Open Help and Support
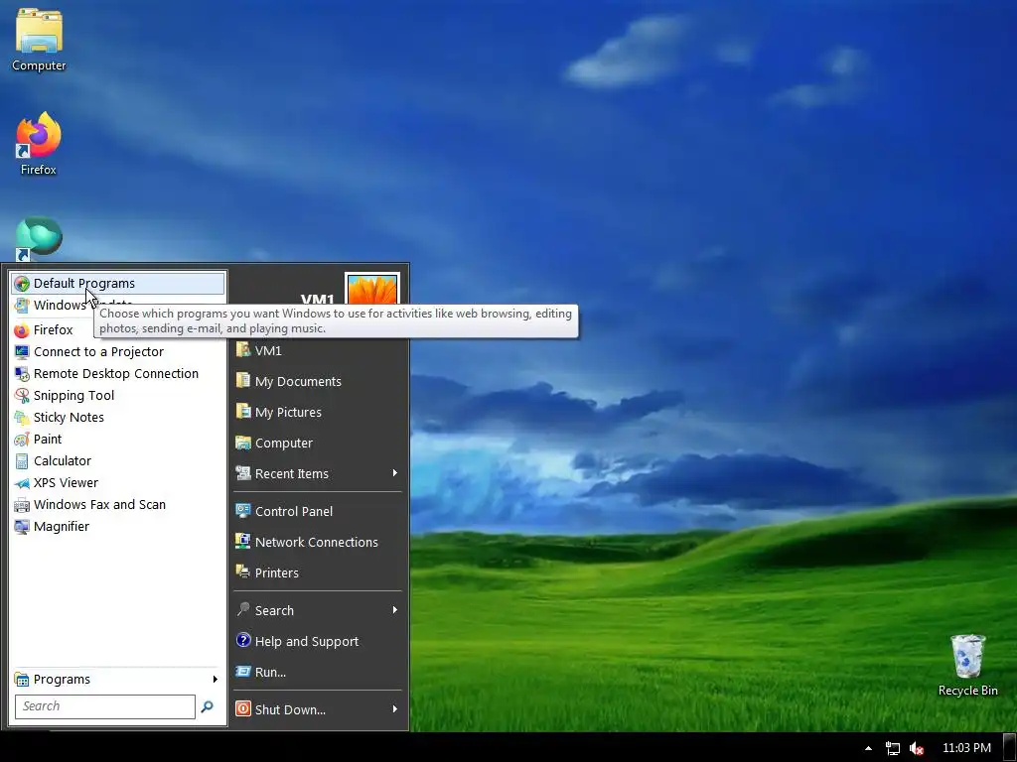This screenshot has height=762, width=1017. point(318,641)
